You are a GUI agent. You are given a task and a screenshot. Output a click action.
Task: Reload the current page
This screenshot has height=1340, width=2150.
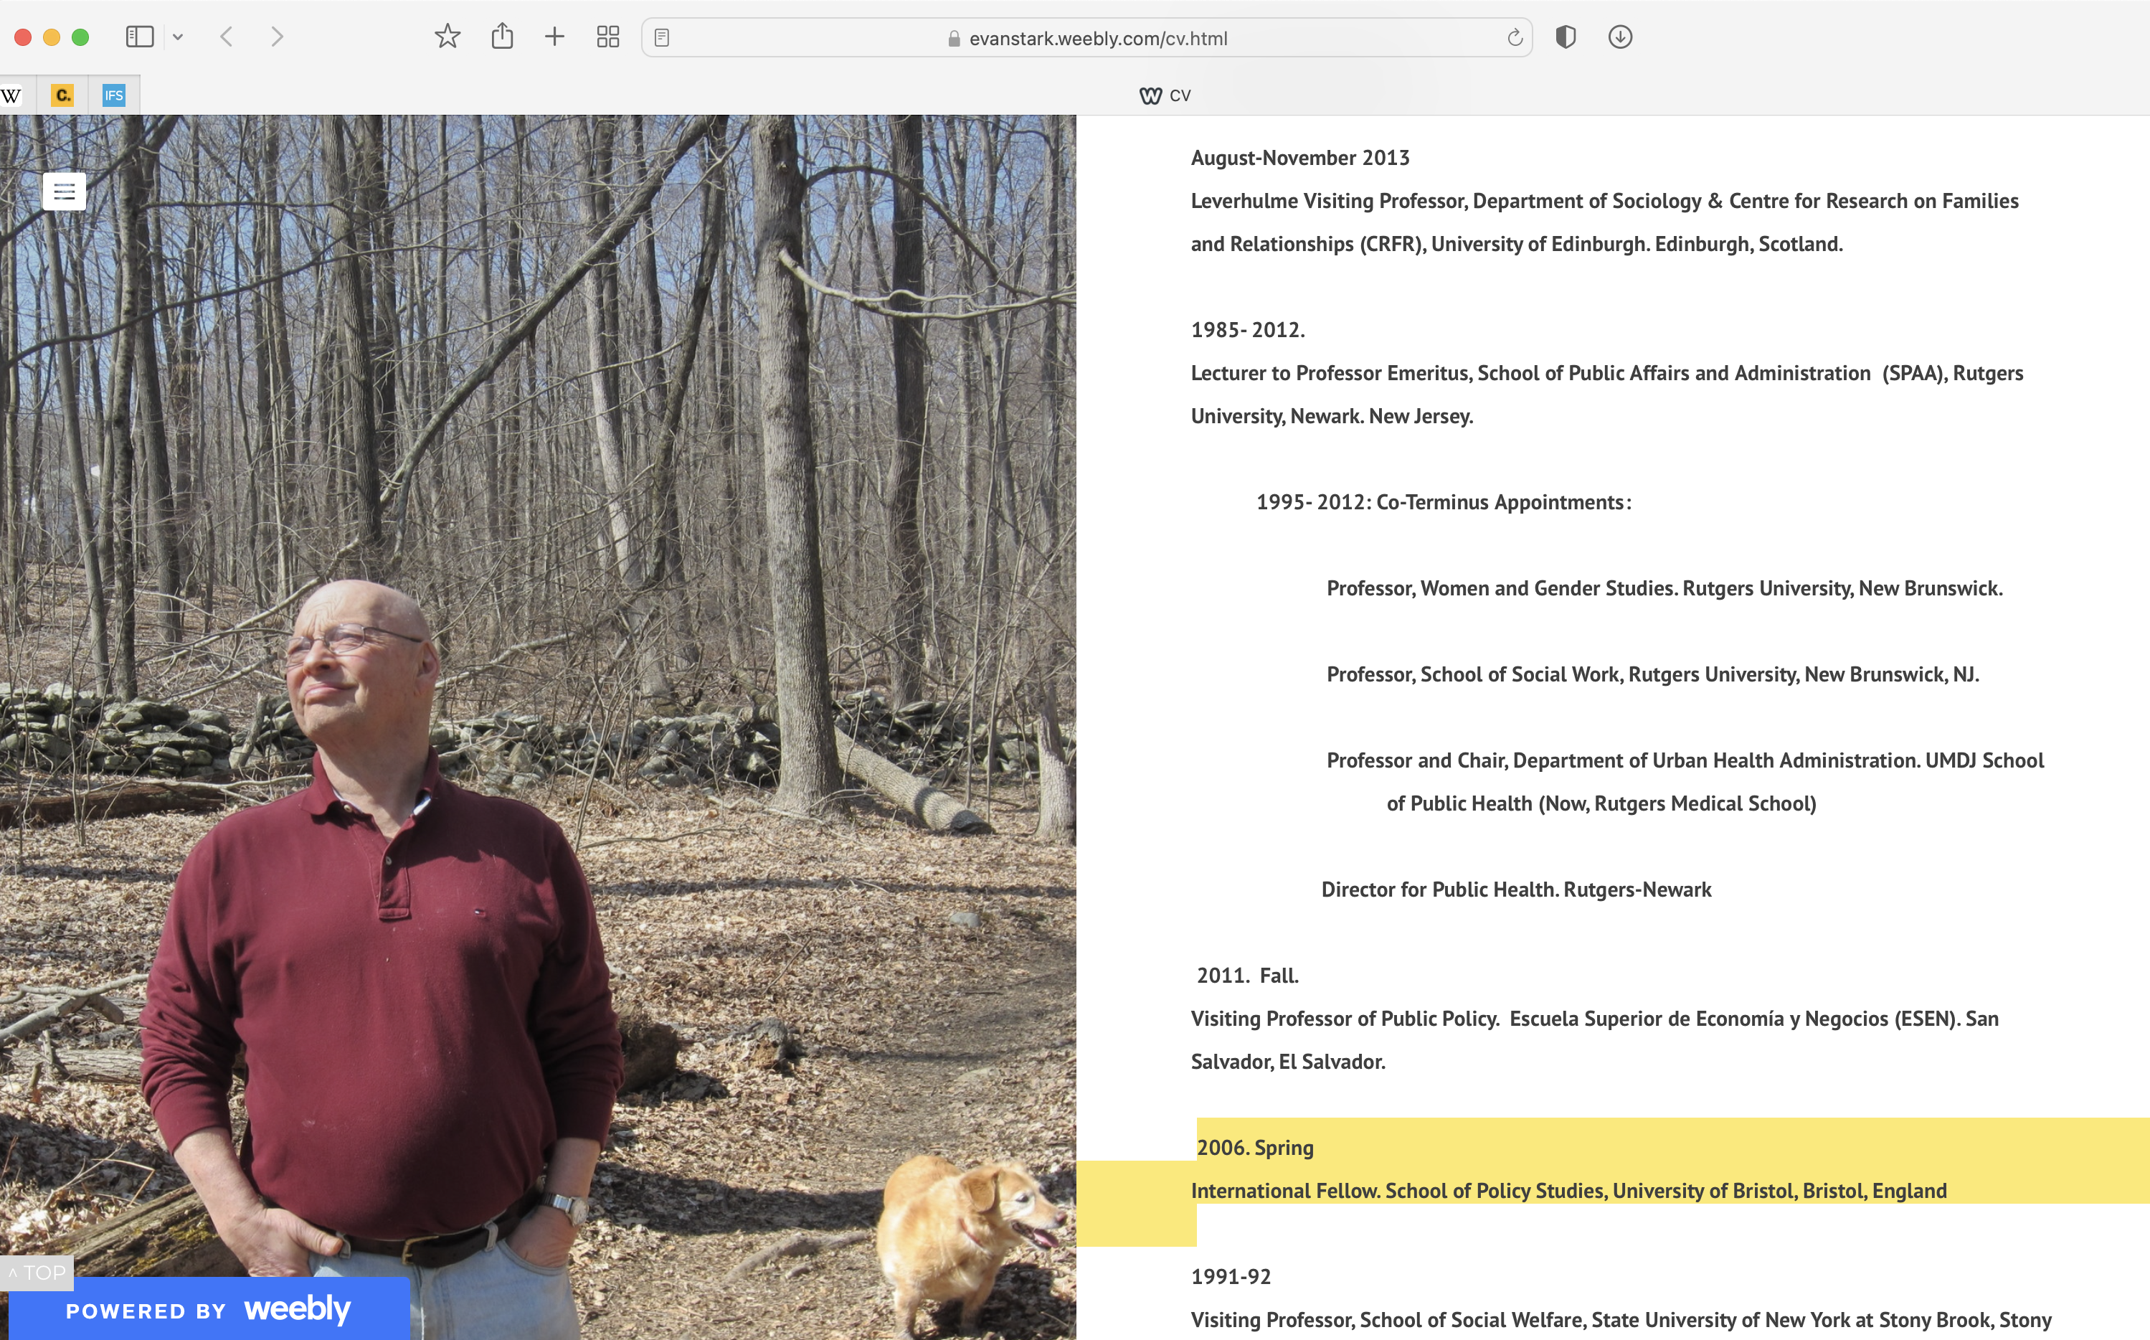click(1515, 38)
